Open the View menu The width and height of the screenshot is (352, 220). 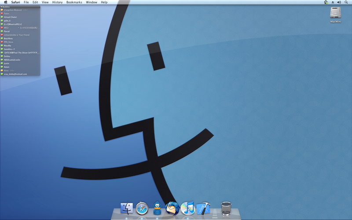pos(45,2)
